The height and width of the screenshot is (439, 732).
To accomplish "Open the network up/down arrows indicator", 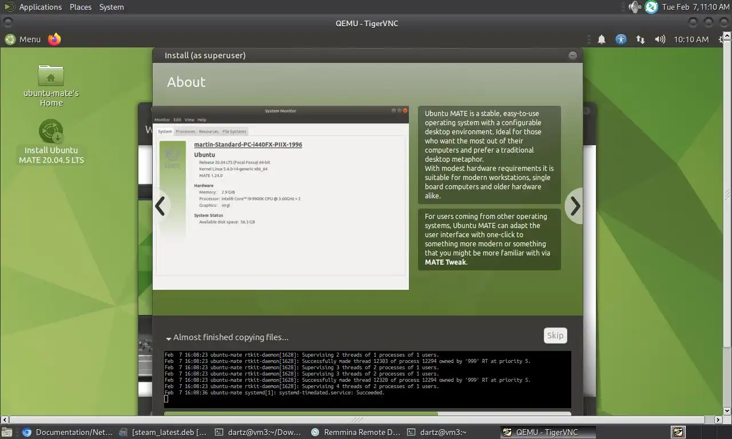I will click(640, 39).
